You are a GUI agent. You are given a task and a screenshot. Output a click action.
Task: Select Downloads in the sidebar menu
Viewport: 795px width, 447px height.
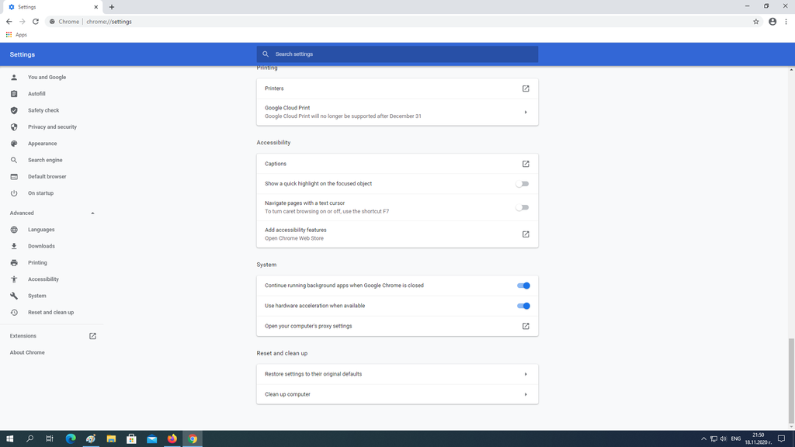41,246
